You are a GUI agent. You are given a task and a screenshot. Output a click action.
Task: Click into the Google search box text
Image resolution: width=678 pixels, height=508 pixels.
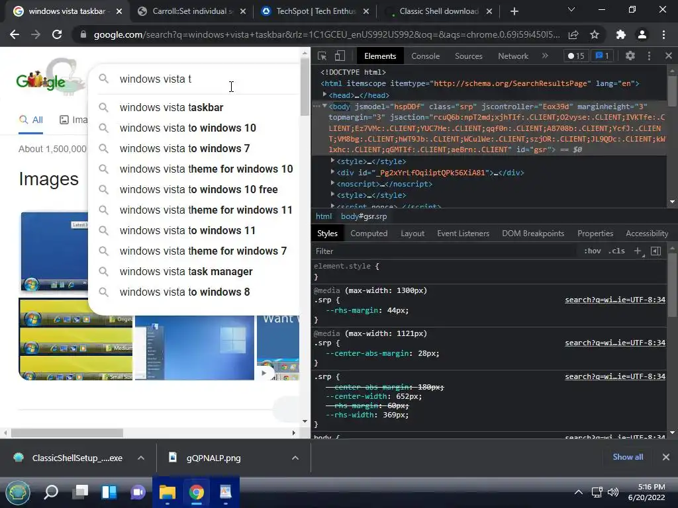coord(156,79)
